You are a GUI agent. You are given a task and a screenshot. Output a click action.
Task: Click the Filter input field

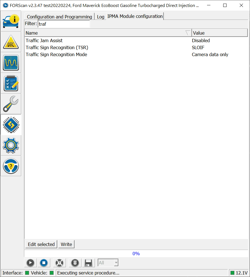64,24
